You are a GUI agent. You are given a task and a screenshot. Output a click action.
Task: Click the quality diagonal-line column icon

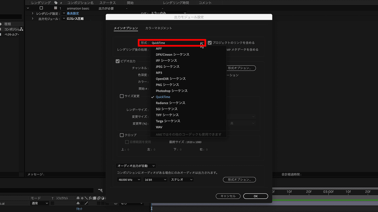(x=86, y=198)
